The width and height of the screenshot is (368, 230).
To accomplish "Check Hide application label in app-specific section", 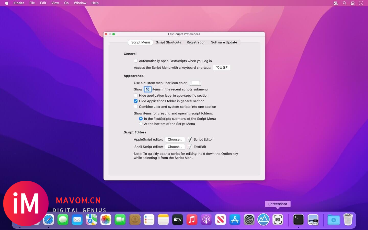I will point(136,95).
